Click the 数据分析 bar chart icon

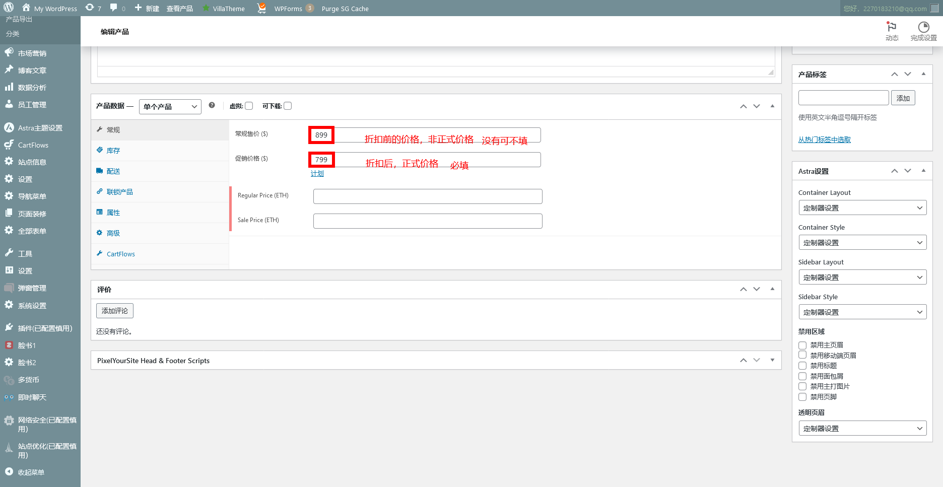9,87
